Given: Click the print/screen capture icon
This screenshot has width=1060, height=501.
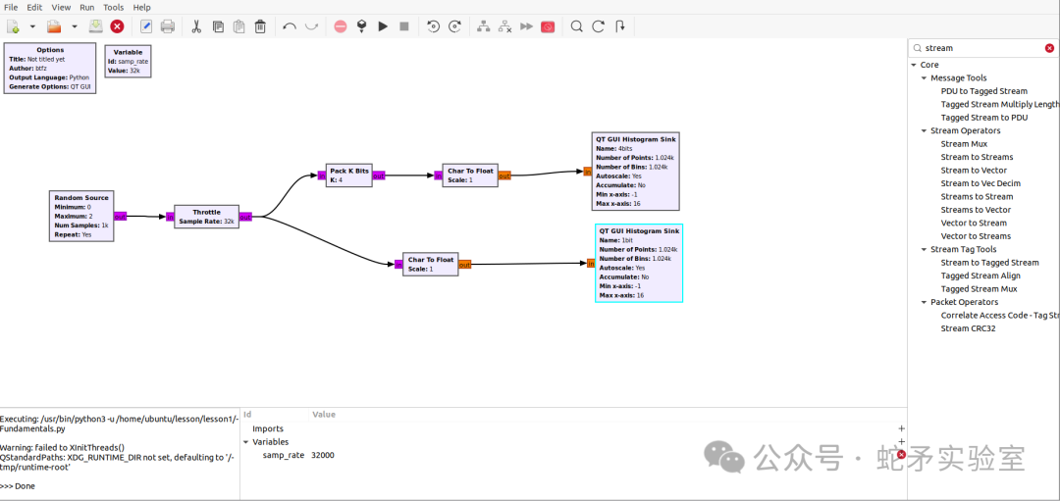Looking at the screenshot, I should click(x=168, y=26).
